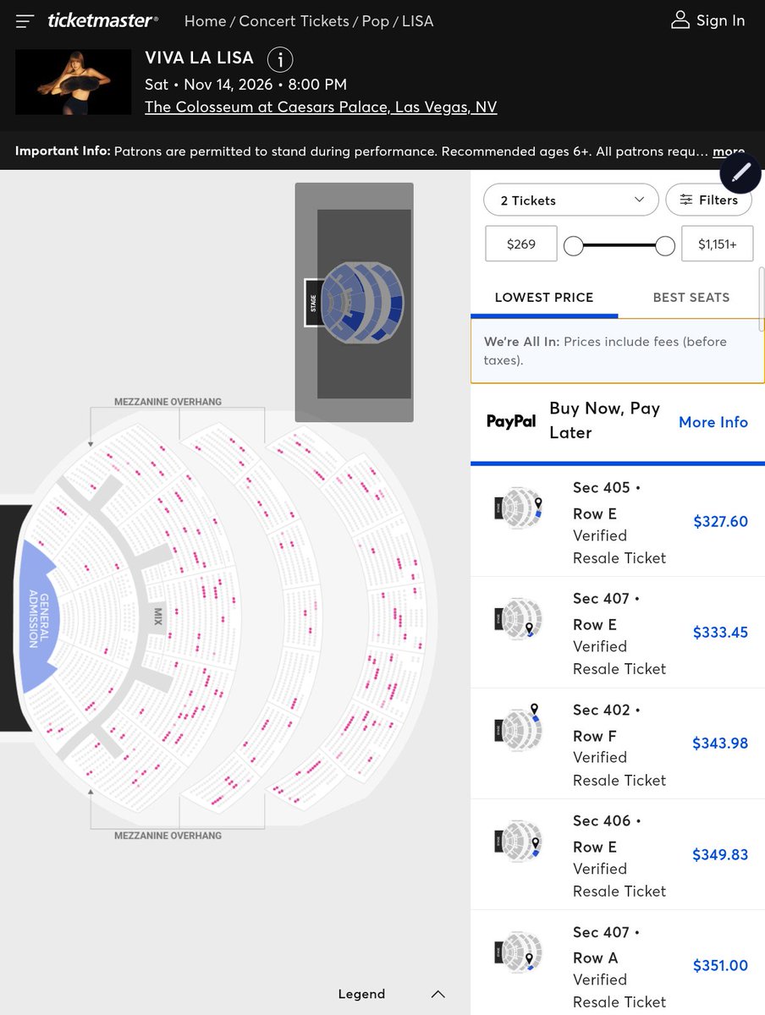Click the filter sliders icon in Filters

point(685,200)
